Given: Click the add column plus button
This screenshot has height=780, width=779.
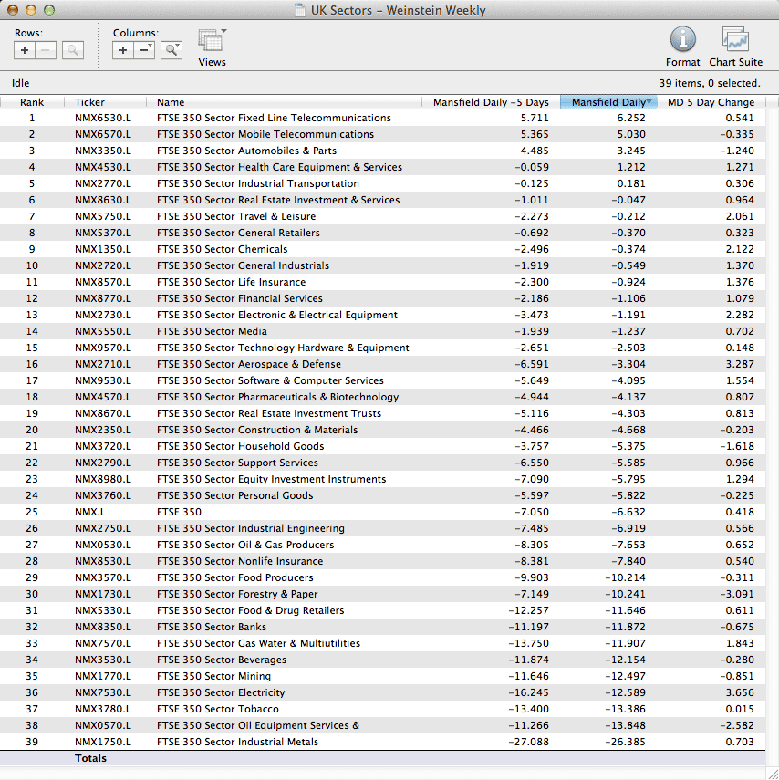Looking at the screenshot, I should 123,50.
